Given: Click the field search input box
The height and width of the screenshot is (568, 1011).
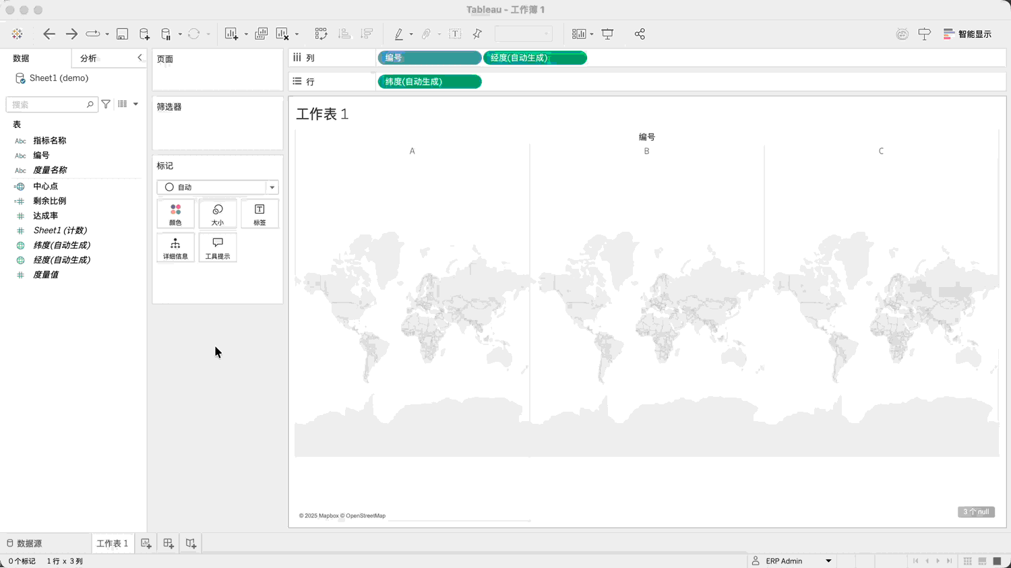Looking at the screenshot, I should pyautogui.click(x=47, y=104).
